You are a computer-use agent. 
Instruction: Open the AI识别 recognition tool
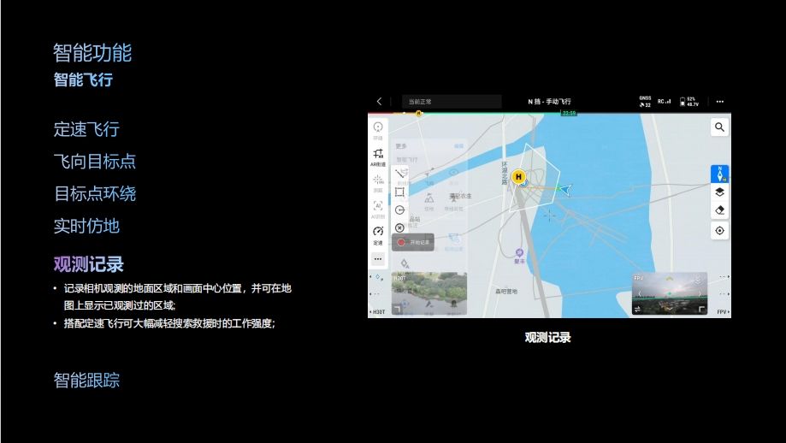(x=378, y=209)
